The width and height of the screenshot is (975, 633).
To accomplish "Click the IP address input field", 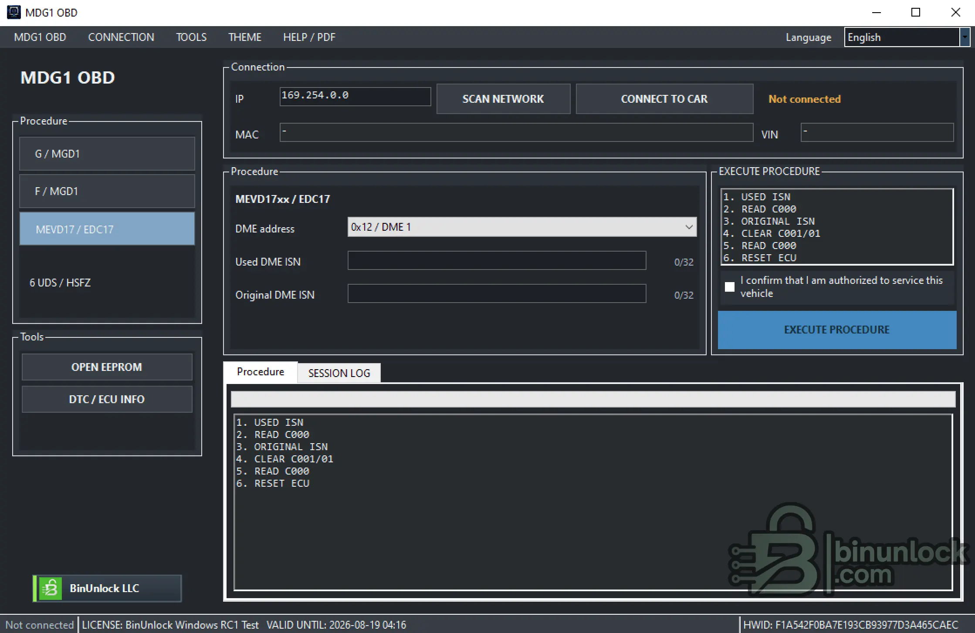I will click(355, 96).
